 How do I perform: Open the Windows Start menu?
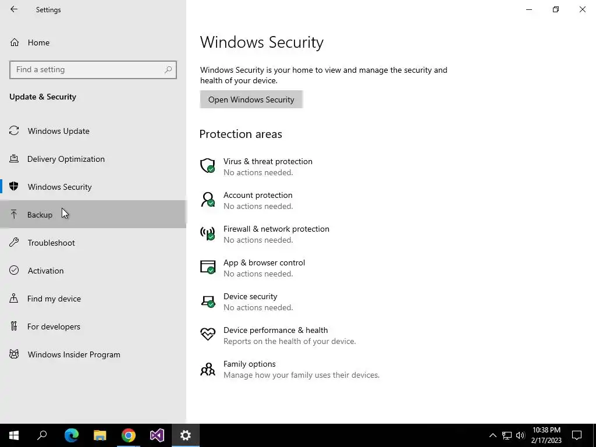[14, 435]
